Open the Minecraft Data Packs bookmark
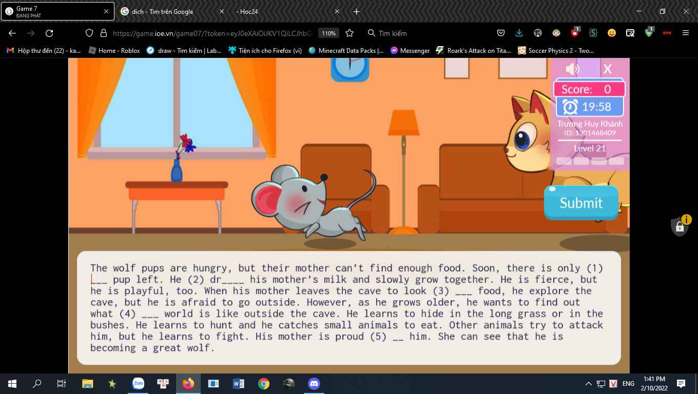The width and height of the screenshot is (698, 394). coord(346,50)
